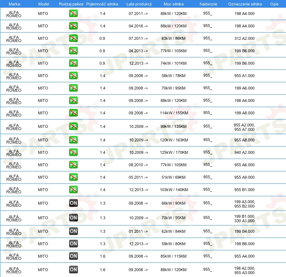
Task: Select engine codes 199 A3.000, 955 B2.000
Action: (x=244, y=204)
